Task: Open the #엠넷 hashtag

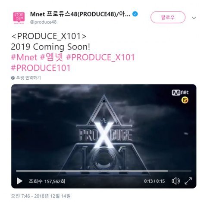Action: pyautogui.click(x=51, y=57)
